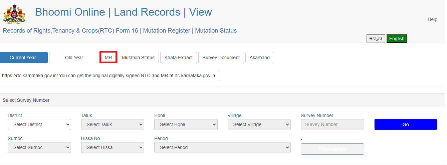Switch language to English
Viewport: 447px width, 165px height.
click(x=397, y=39)
